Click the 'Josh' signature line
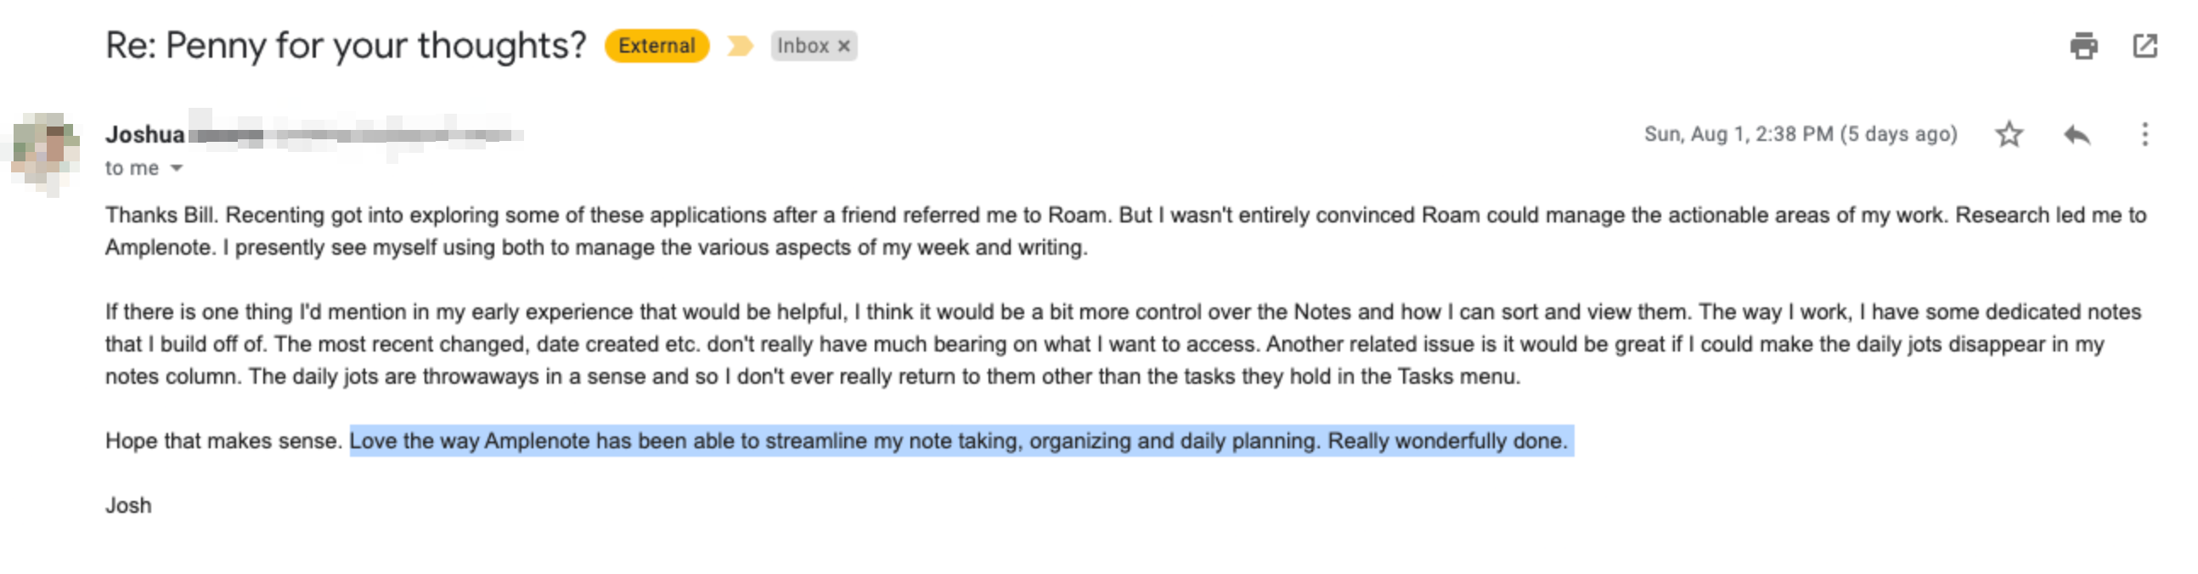The width and height of the screenshot is (2198, 574). [x=129, y=505]
